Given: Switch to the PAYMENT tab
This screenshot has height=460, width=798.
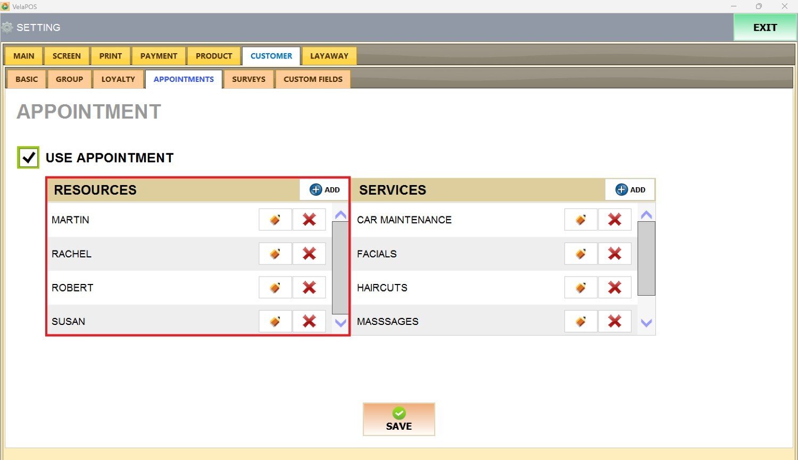Looking at the screenshot, I should [x=159, y=56].
